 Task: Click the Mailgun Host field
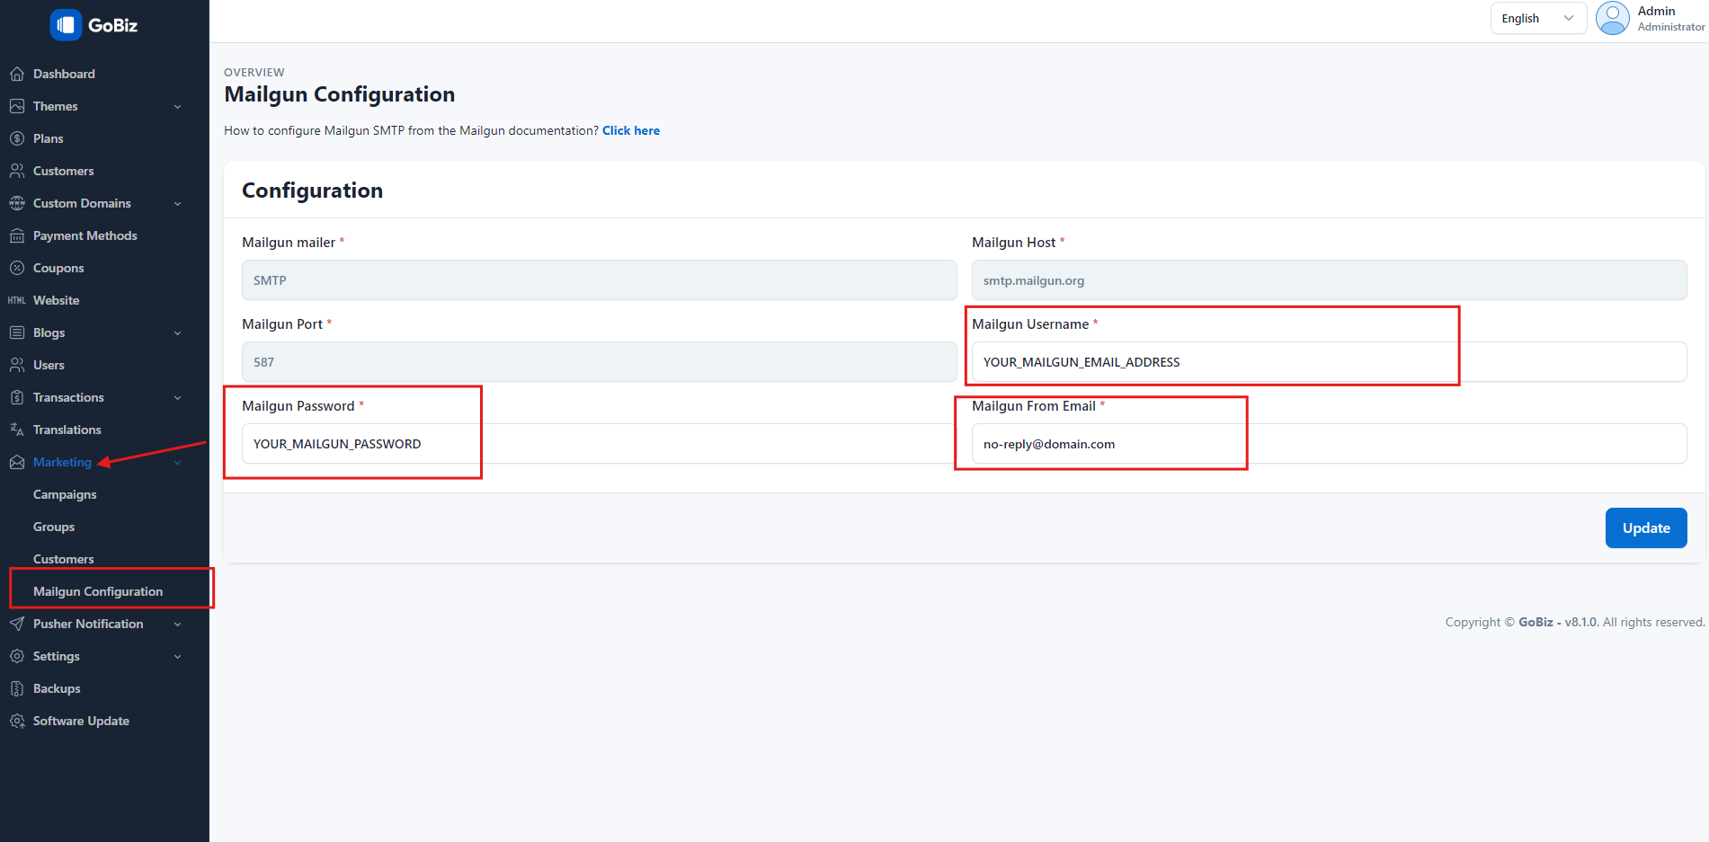pos(1329,280)
